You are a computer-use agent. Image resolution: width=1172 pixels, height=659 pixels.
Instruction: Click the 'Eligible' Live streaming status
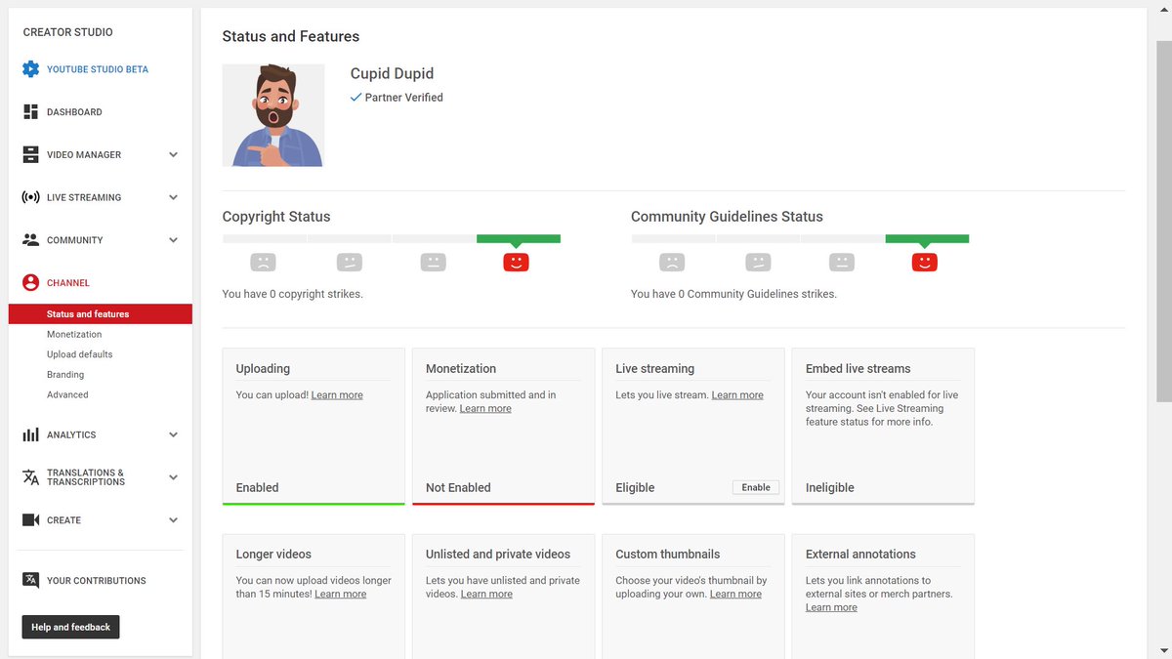[x=635, y=487]
